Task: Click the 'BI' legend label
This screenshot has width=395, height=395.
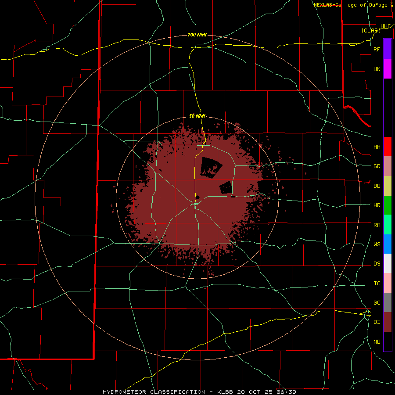Action: (377, 322)
